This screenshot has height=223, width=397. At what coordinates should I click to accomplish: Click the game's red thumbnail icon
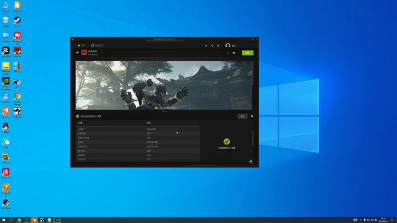(x=84, y=53)
